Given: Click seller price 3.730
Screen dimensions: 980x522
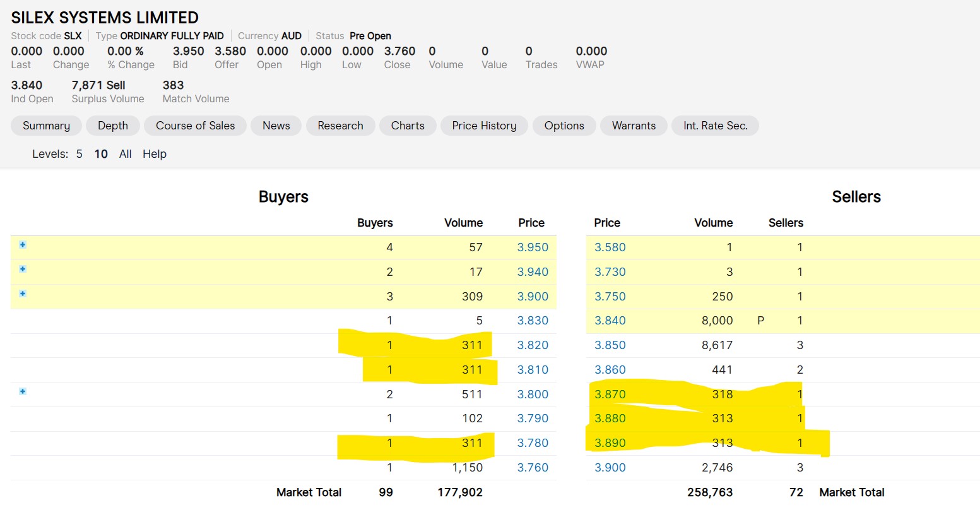Looking at the screenshot, I should point(610,272).
